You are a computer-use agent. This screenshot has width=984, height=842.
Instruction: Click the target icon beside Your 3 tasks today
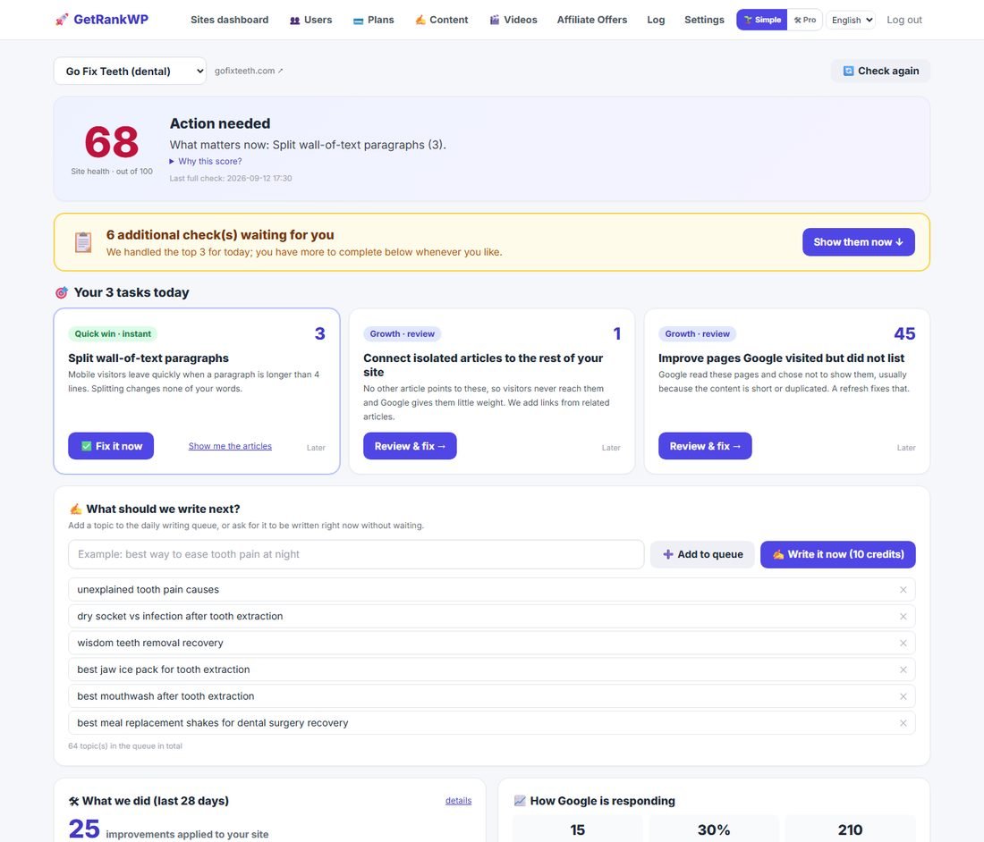pyautogui.click(x=62, y=292)
